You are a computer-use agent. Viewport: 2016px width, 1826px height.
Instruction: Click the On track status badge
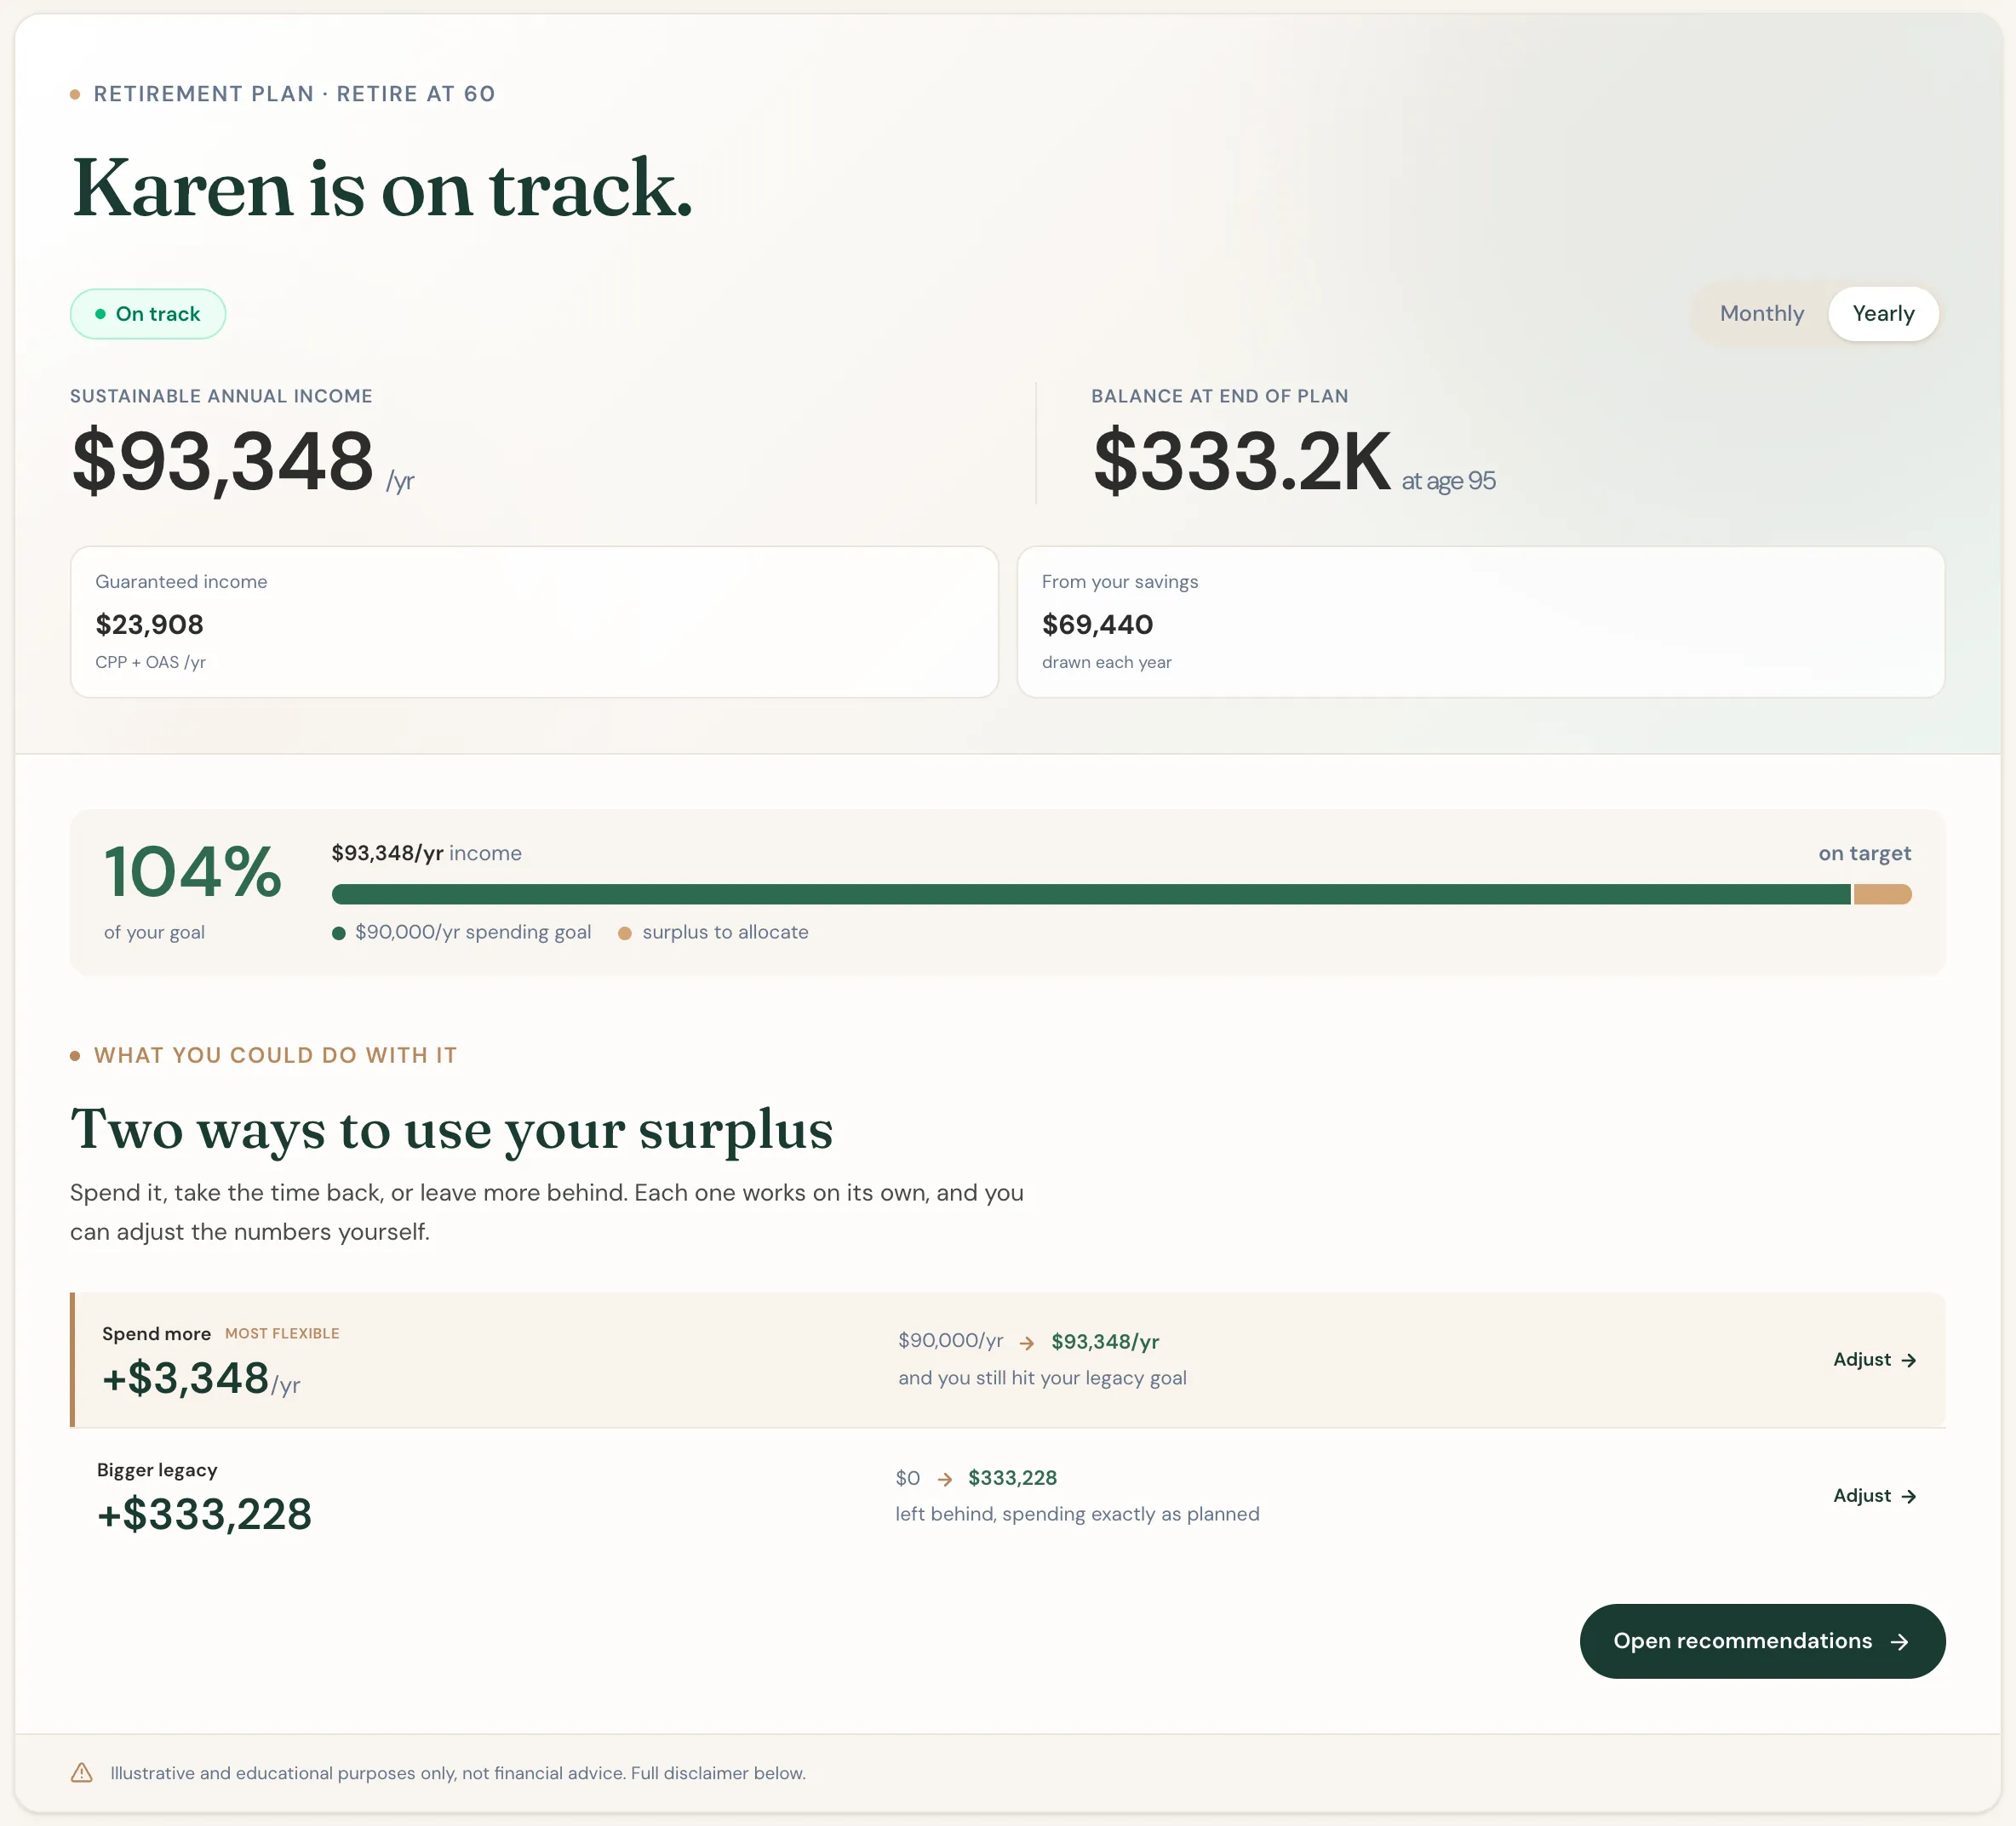point(148,314)
